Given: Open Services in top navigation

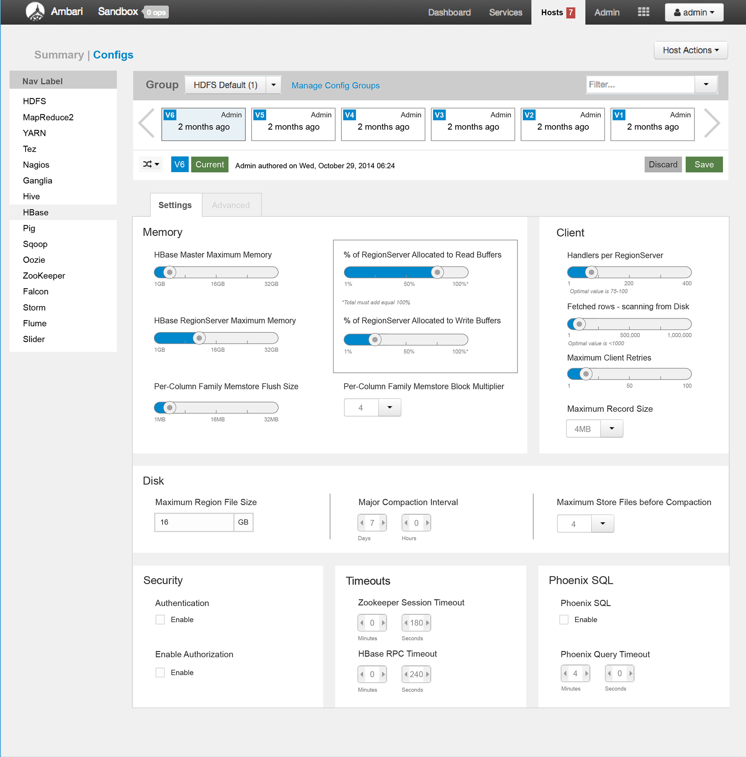Looking at the screenshot, I should pos(505,12).
